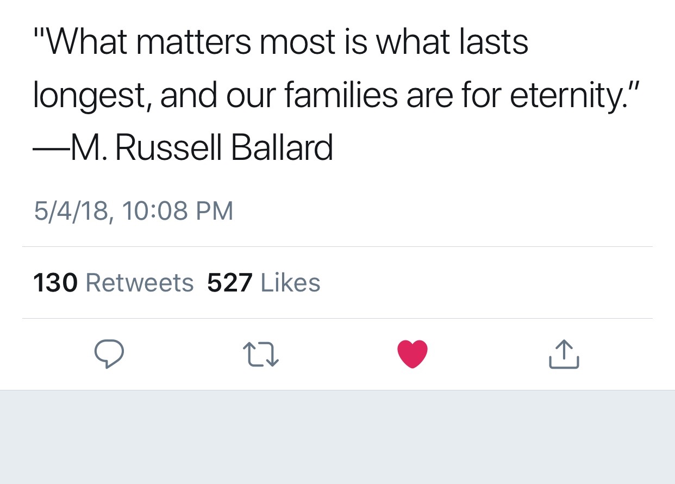
Task: Retweet this tweet using the arrows icon
Action: (261, 354)
